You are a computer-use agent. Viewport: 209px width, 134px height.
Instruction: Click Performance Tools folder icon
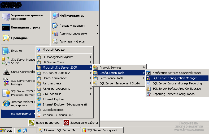pos(95,78)
